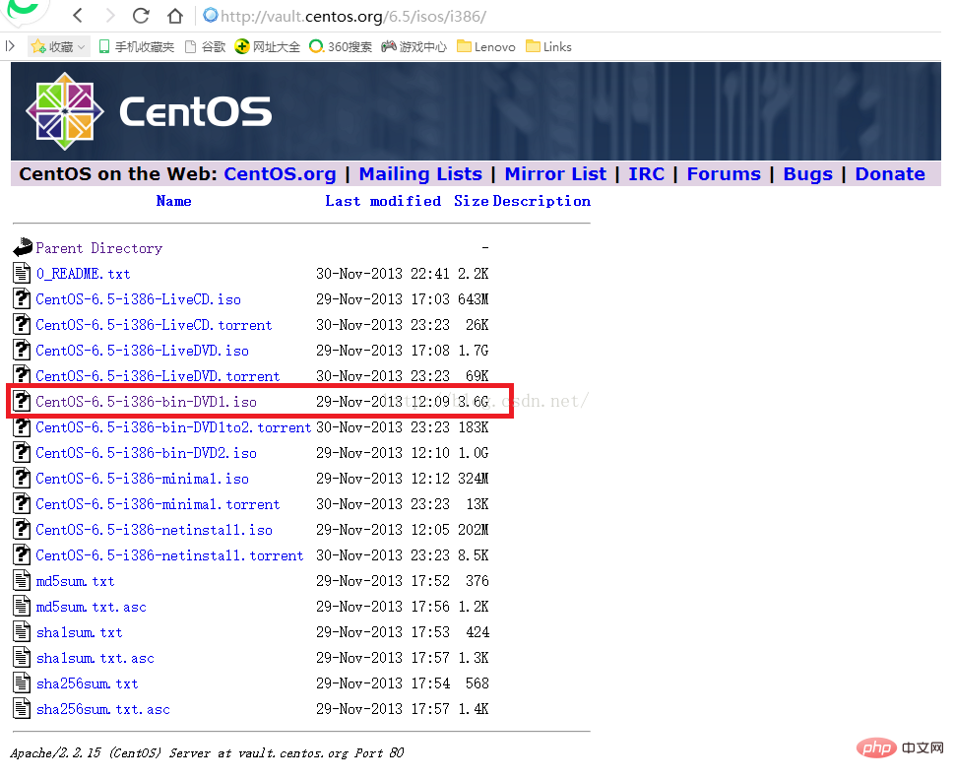This screenshot has width=954, height=780.
Task: Download CentOS-6.5-i386-bin-DVD1.iso
Action: click(146, 402)
